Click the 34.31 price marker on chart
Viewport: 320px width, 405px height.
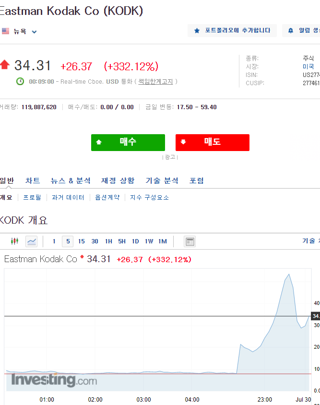316,316
